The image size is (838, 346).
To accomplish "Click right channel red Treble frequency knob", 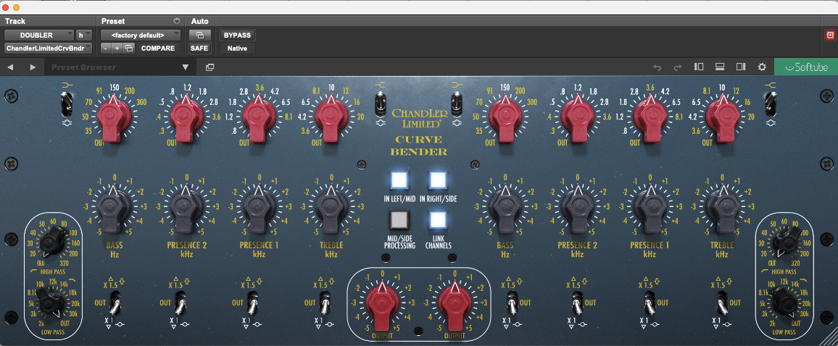I will coord(722,117).
